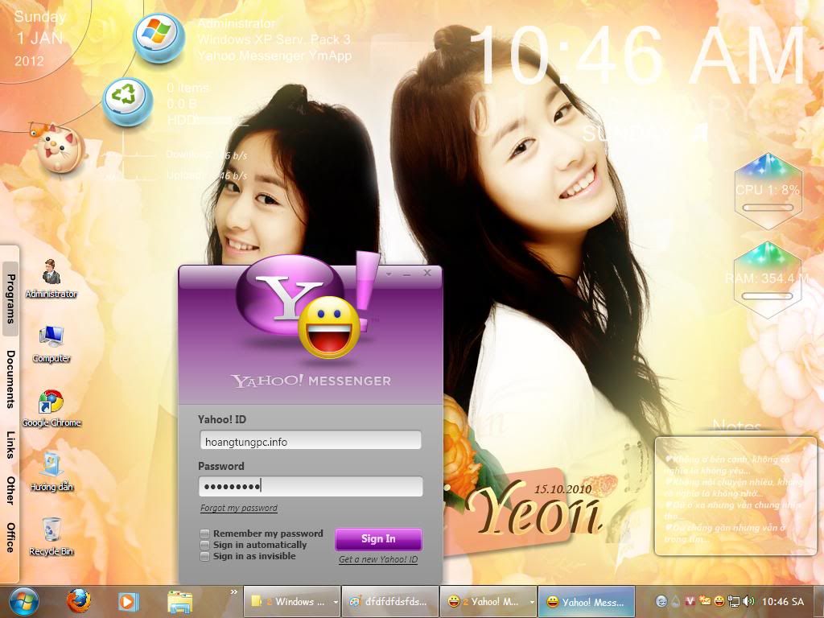Click the cartoon cat widget
This screenshot has height=618, width=824.
click(59, 148)
